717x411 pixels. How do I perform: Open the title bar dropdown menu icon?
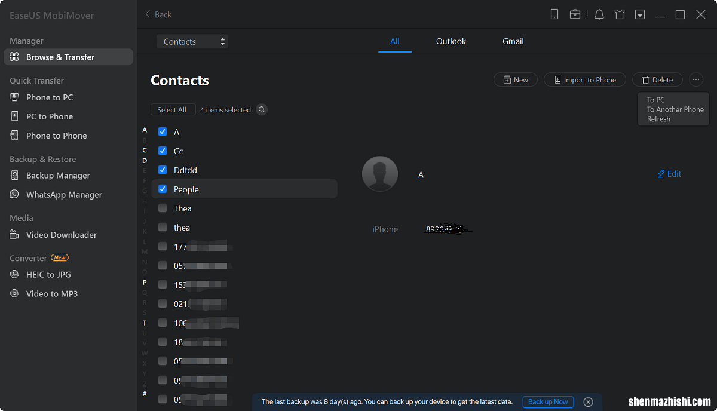pos(640,14)
